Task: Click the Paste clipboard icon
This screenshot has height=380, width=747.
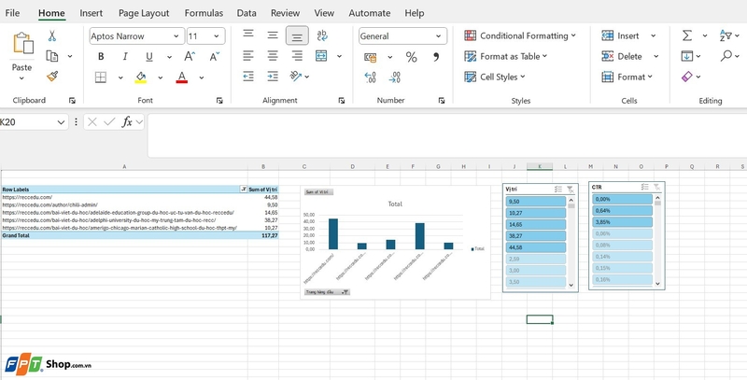Action: [22, 43]
